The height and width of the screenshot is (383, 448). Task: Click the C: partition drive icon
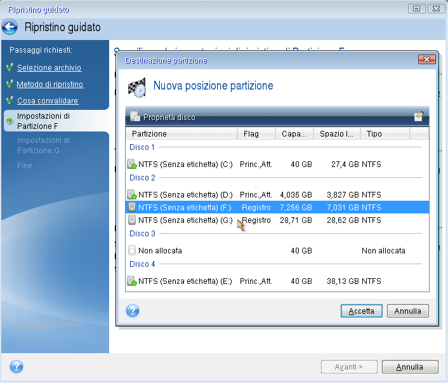(x=131, y=165)
